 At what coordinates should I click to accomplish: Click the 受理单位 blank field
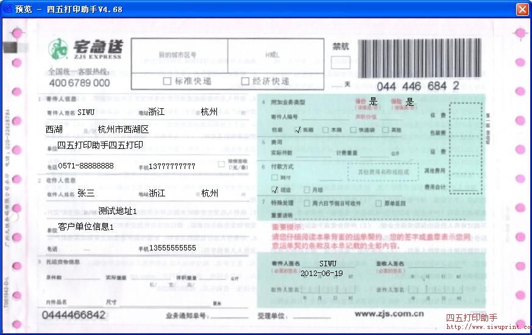(312, 316)
